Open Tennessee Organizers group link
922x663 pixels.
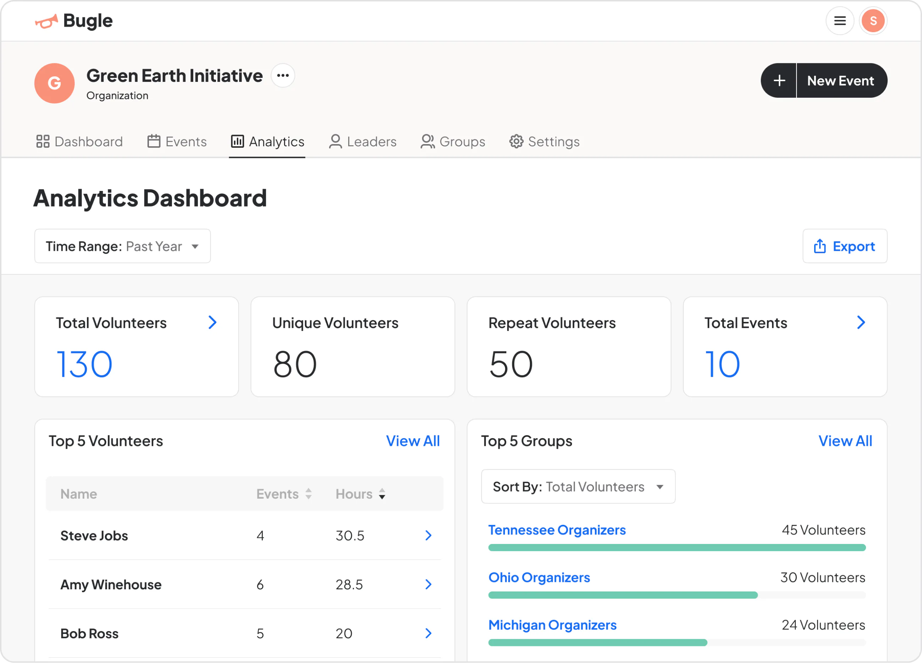click(x=557, y=530)
